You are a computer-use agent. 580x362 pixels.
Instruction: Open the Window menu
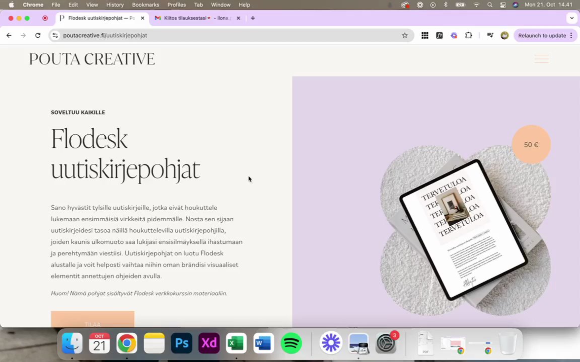[x=221, y=5]
